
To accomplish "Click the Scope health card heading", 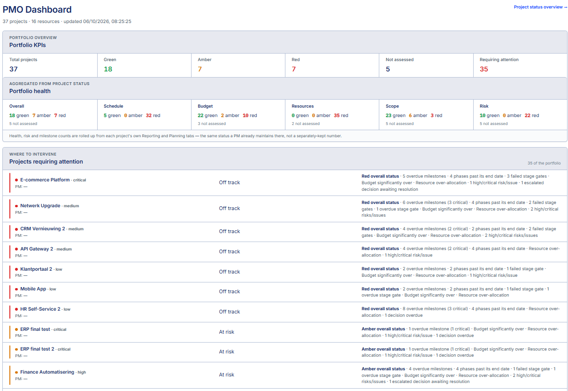I will (392, 106).
